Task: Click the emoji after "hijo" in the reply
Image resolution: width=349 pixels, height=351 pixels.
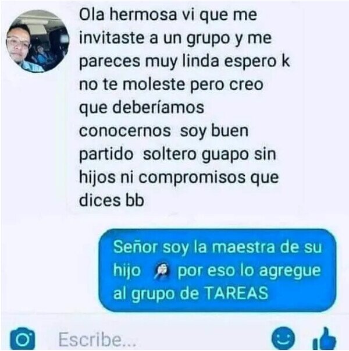Action: click(162, 271)
